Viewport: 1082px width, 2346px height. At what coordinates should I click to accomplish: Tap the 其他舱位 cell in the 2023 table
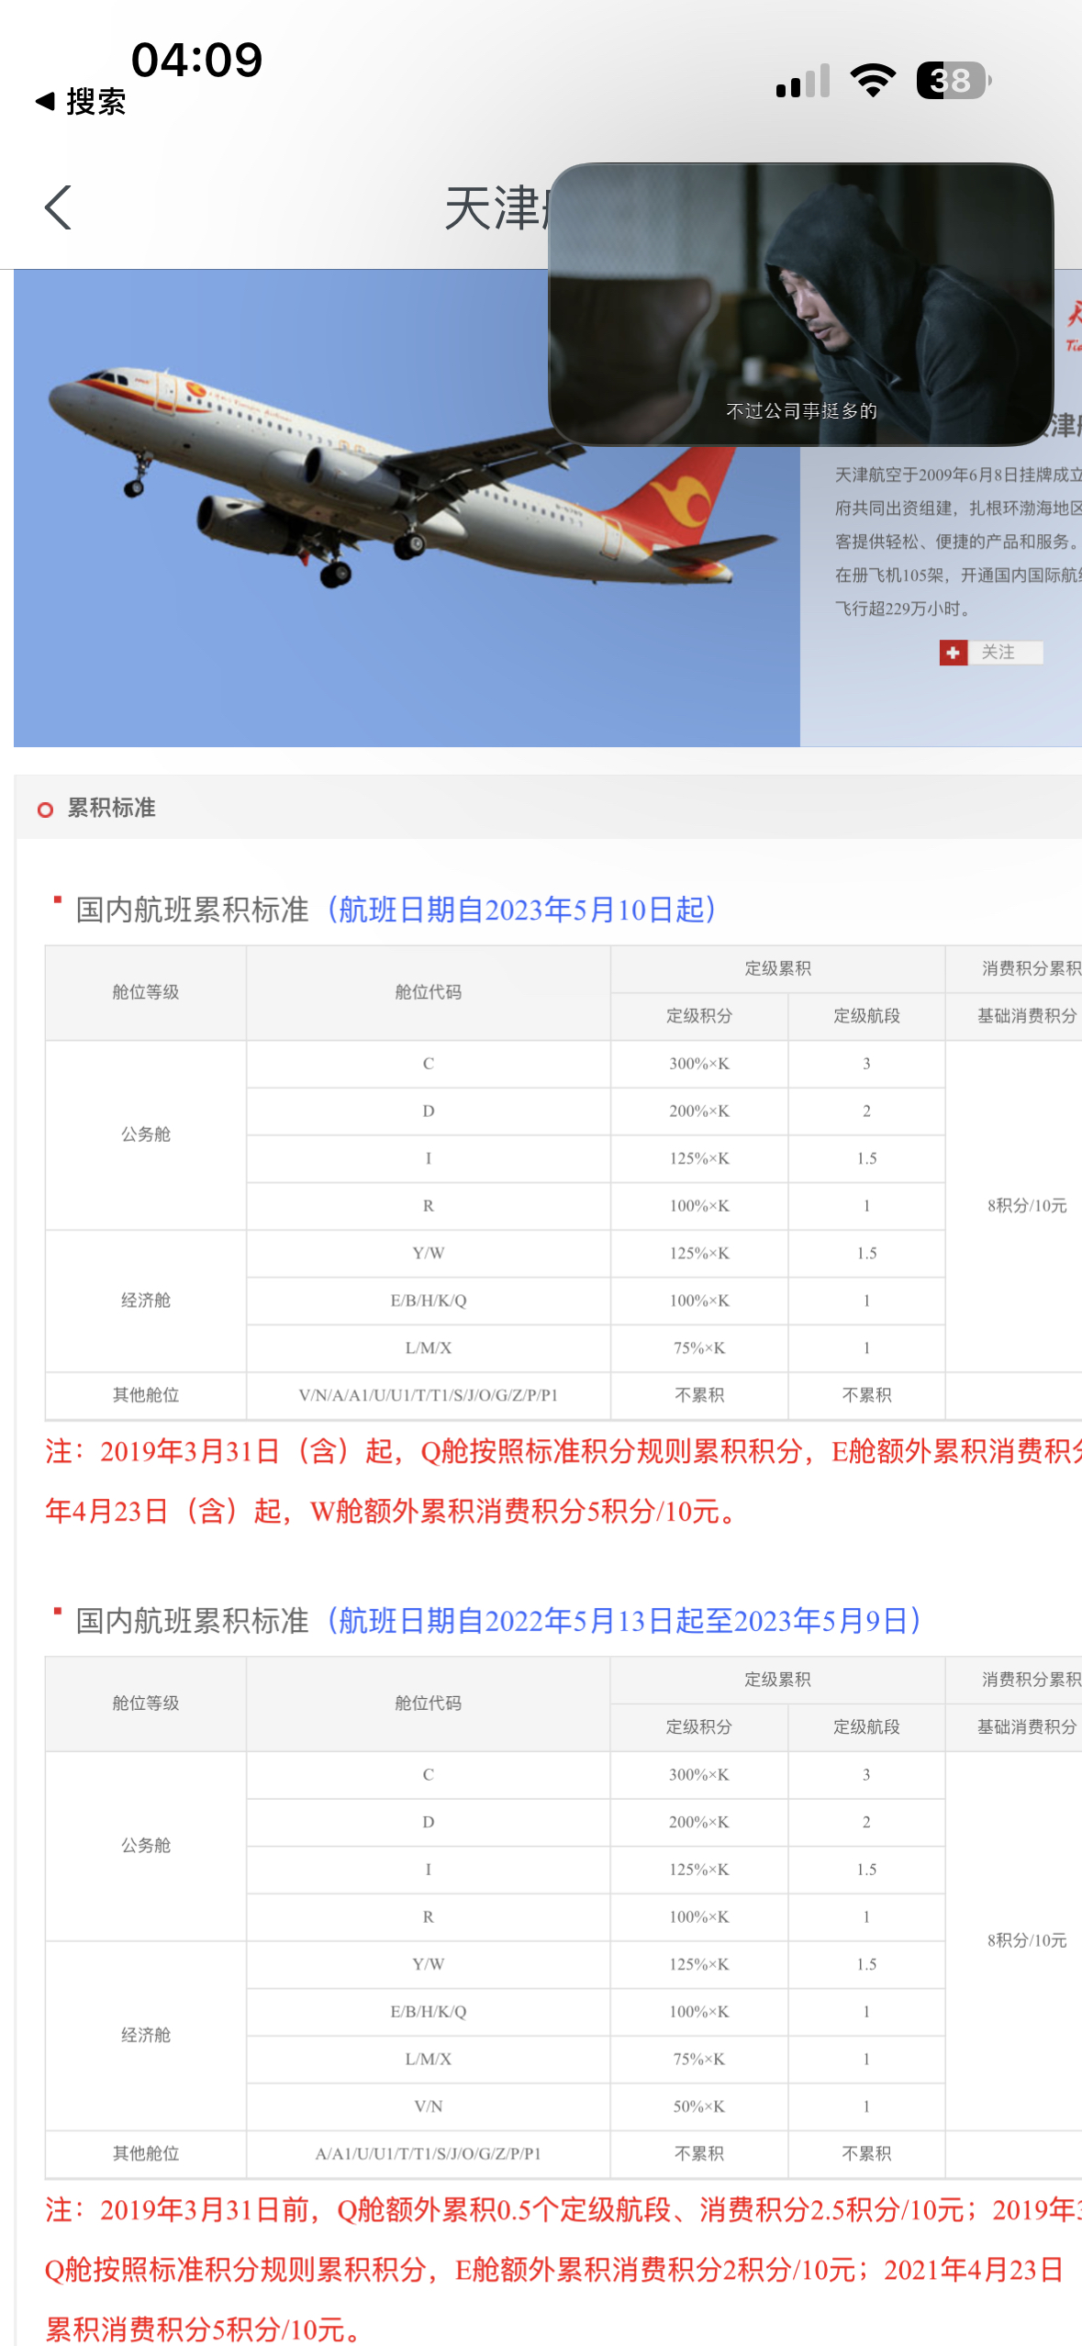146,1395
